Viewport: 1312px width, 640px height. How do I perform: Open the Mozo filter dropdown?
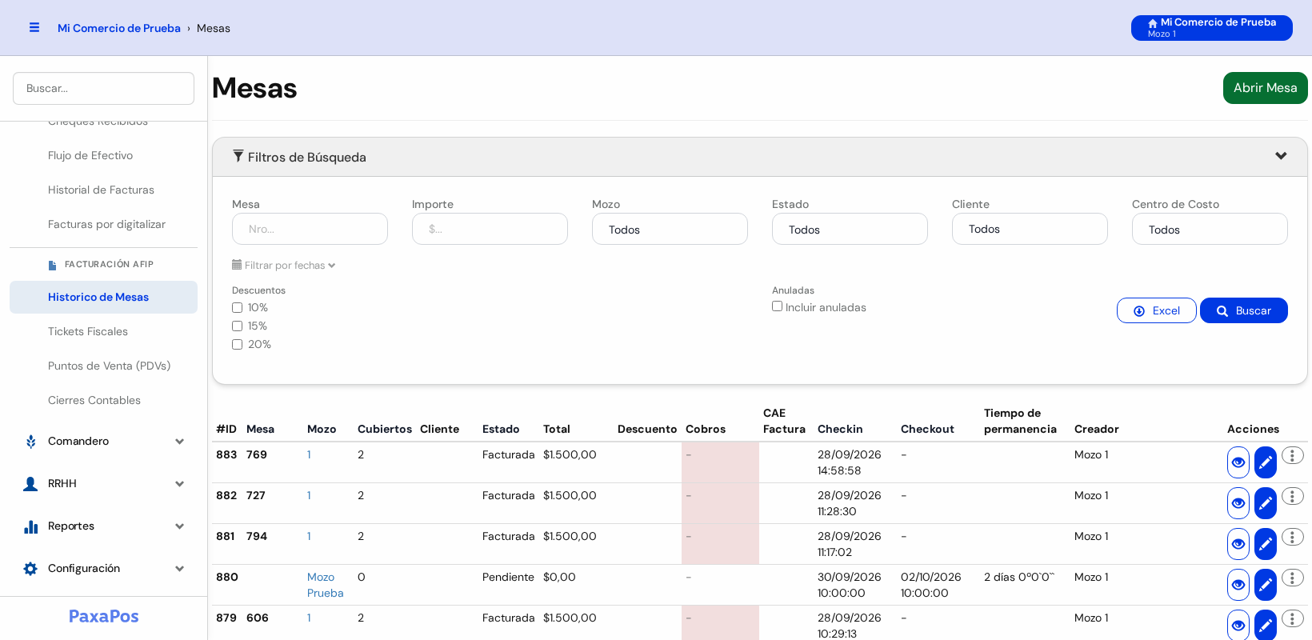coord(670,229)
